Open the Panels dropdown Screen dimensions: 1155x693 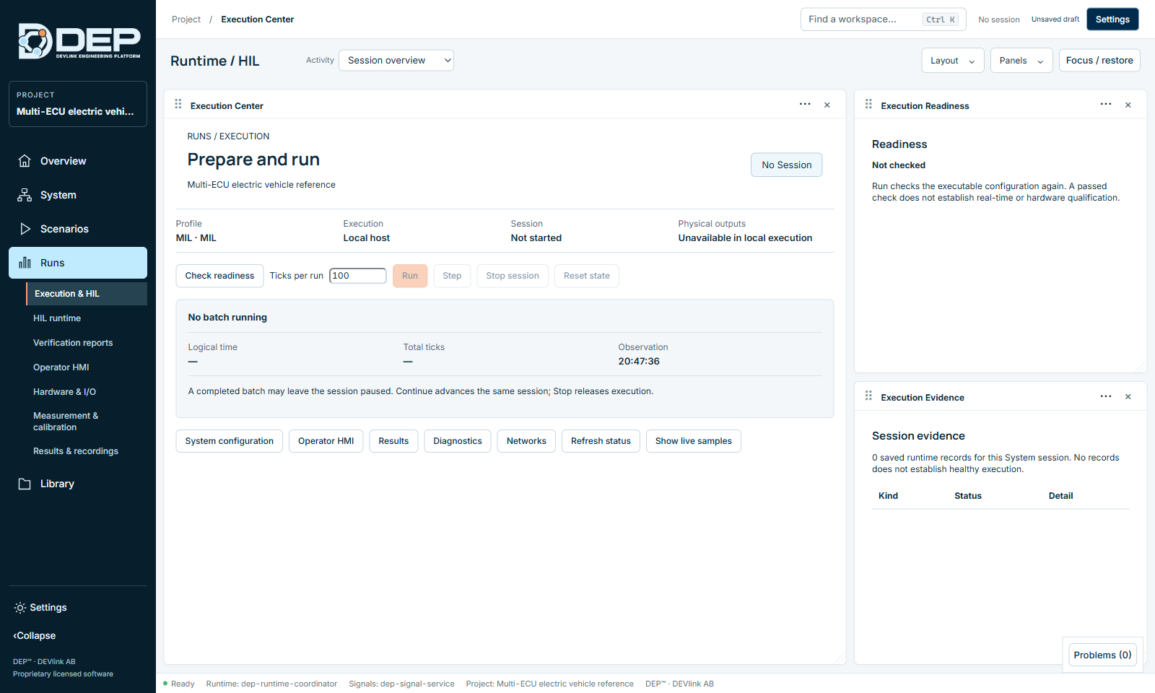tap(1021, 61)
